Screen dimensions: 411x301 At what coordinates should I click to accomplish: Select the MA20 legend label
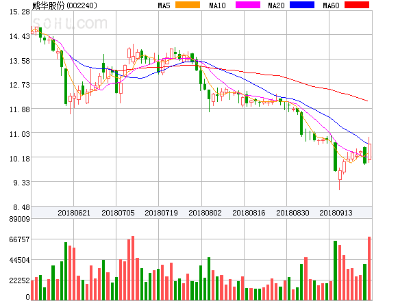click(x=276, y=5)
